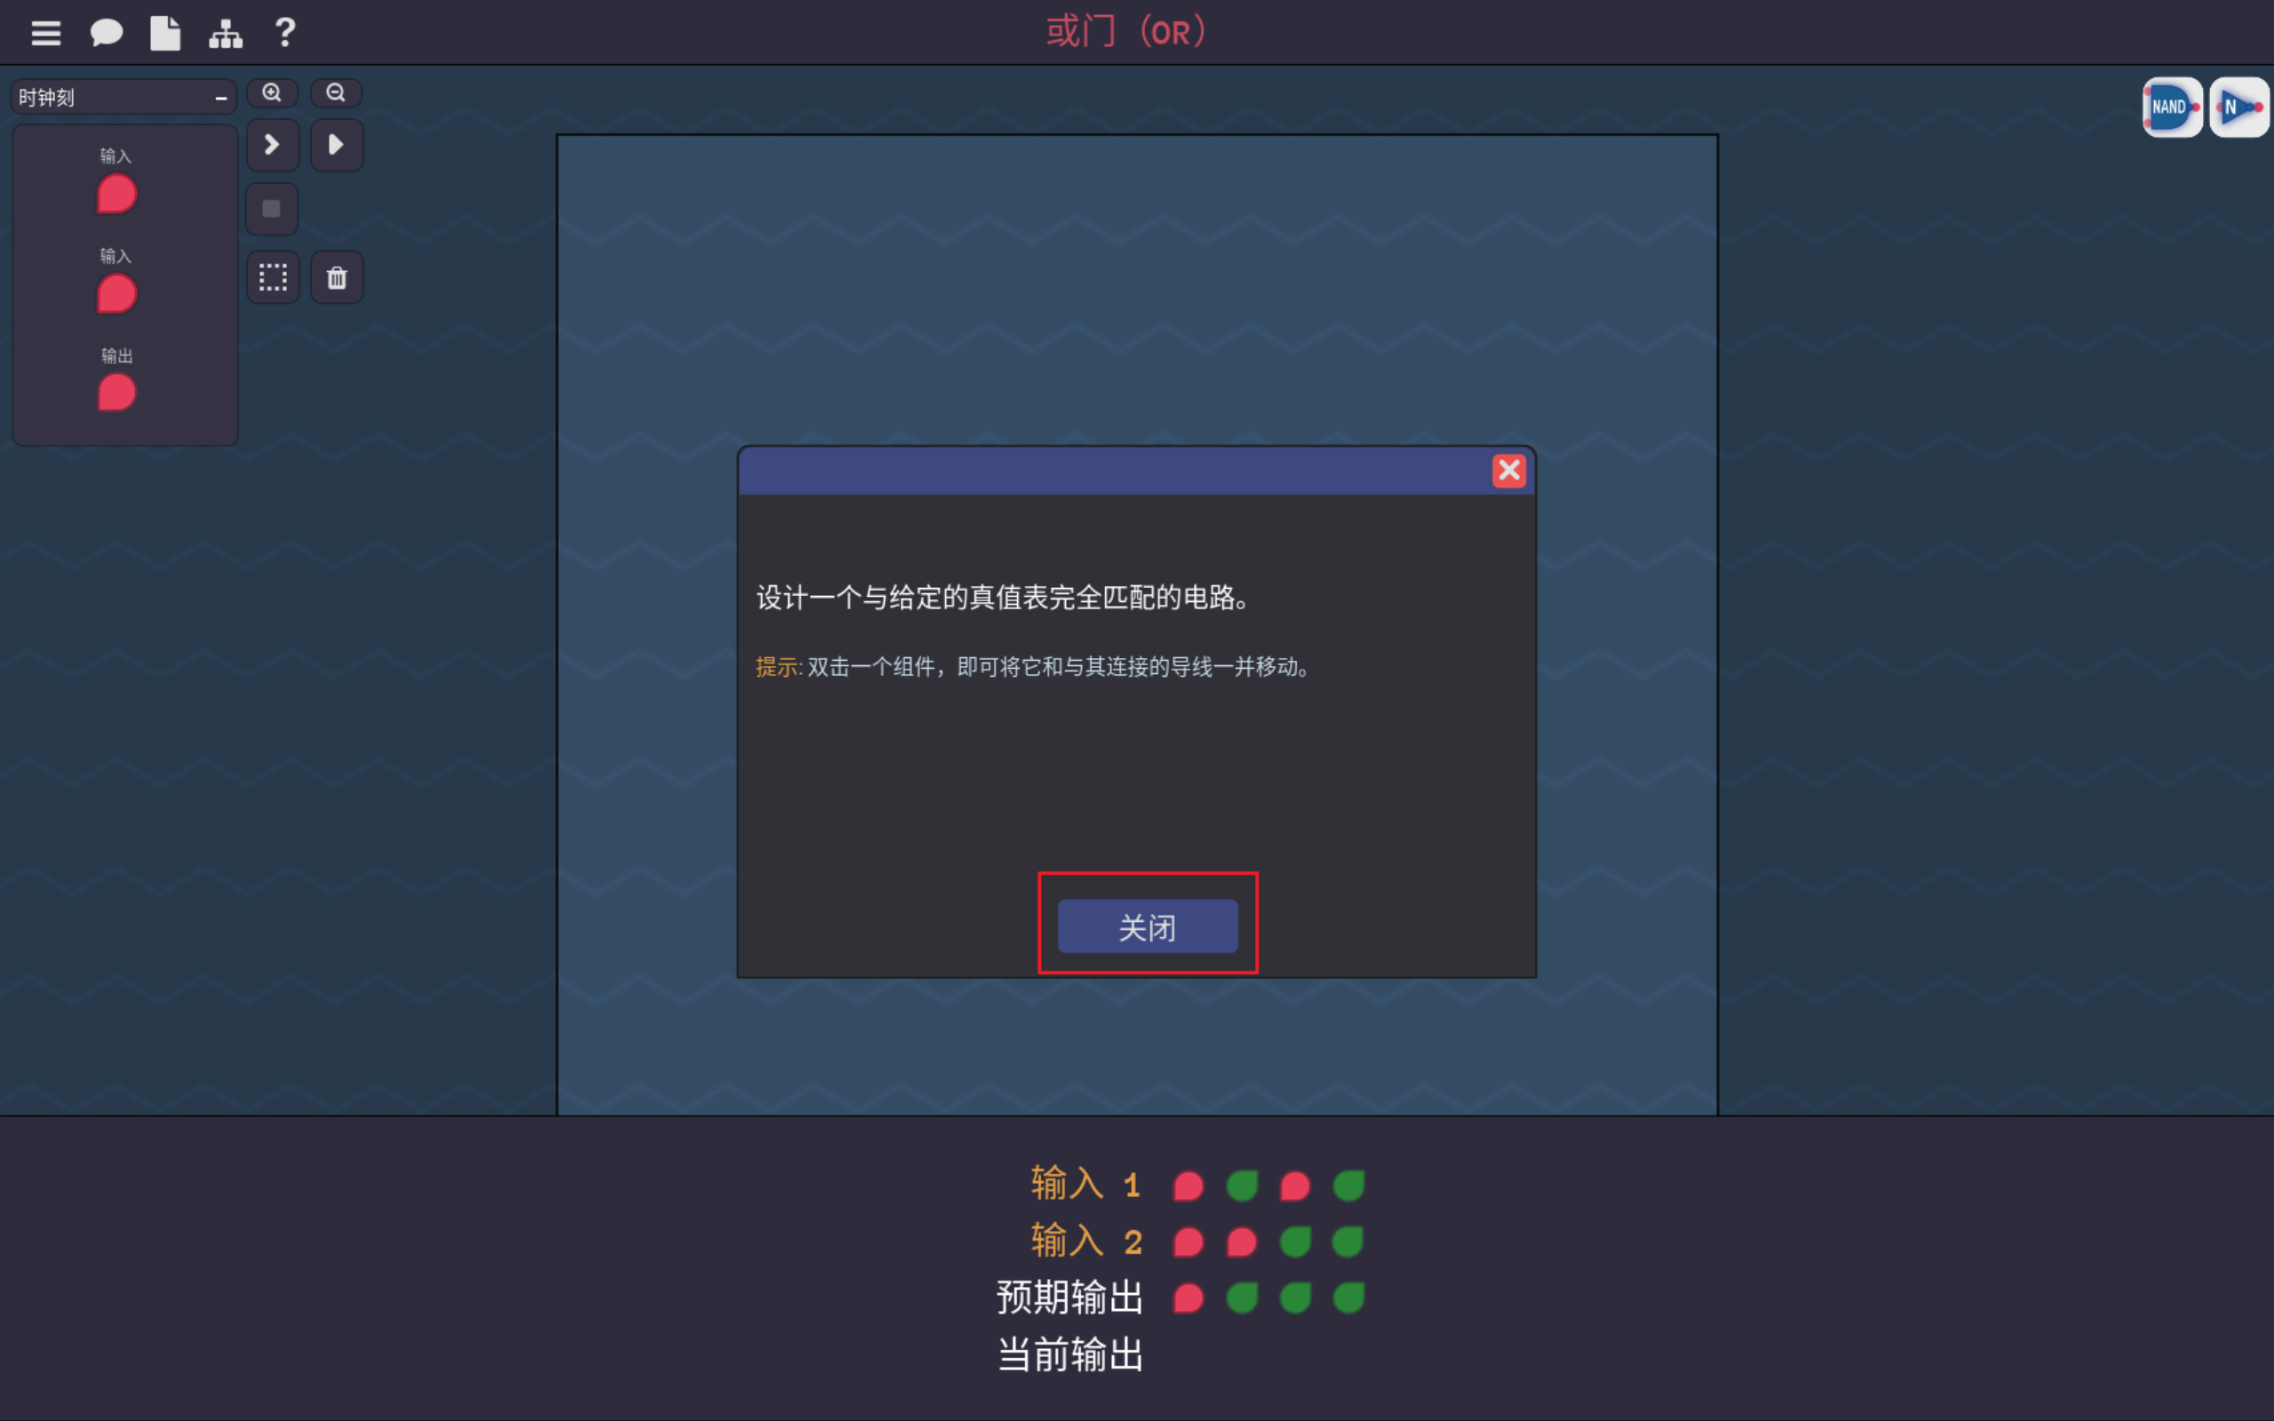The width and height of the screenshot is (2274, 1421).
Task: Click the trash delete icon
Action: (337, 277)
